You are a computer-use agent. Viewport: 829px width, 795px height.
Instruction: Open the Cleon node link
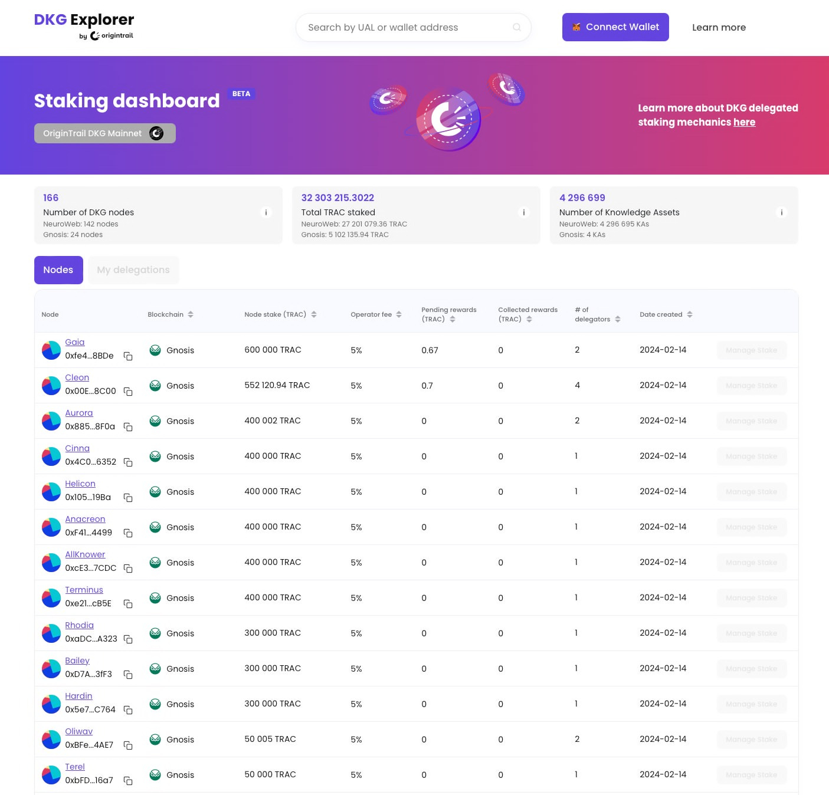tap(77, 377)
